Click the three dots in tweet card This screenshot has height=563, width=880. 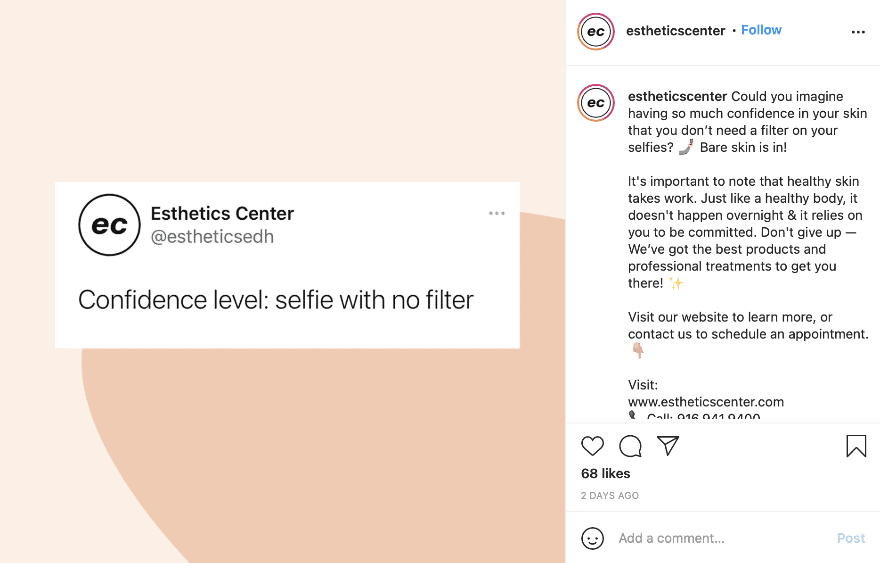(x=497, y=214)
